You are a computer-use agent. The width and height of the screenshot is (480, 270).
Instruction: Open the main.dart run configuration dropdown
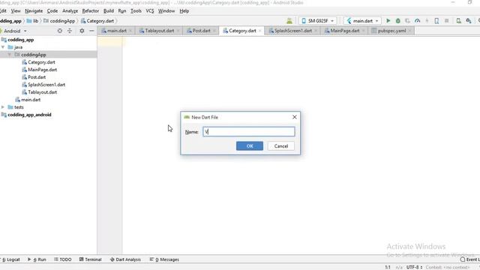coord(363,21)
